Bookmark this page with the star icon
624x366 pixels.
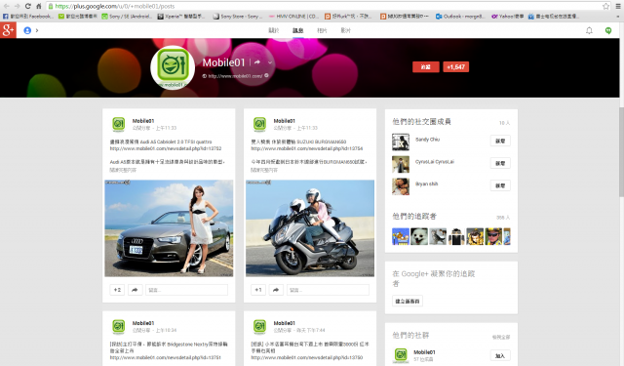point(605,6)
